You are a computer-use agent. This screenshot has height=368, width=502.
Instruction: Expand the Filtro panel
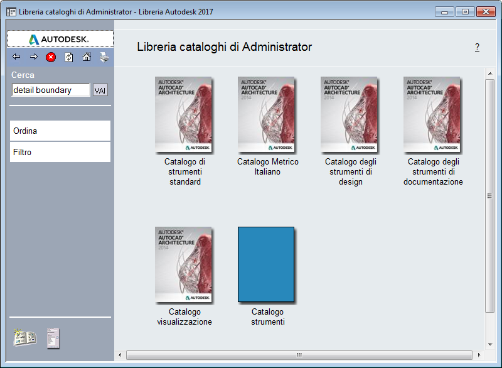(60, 152)
